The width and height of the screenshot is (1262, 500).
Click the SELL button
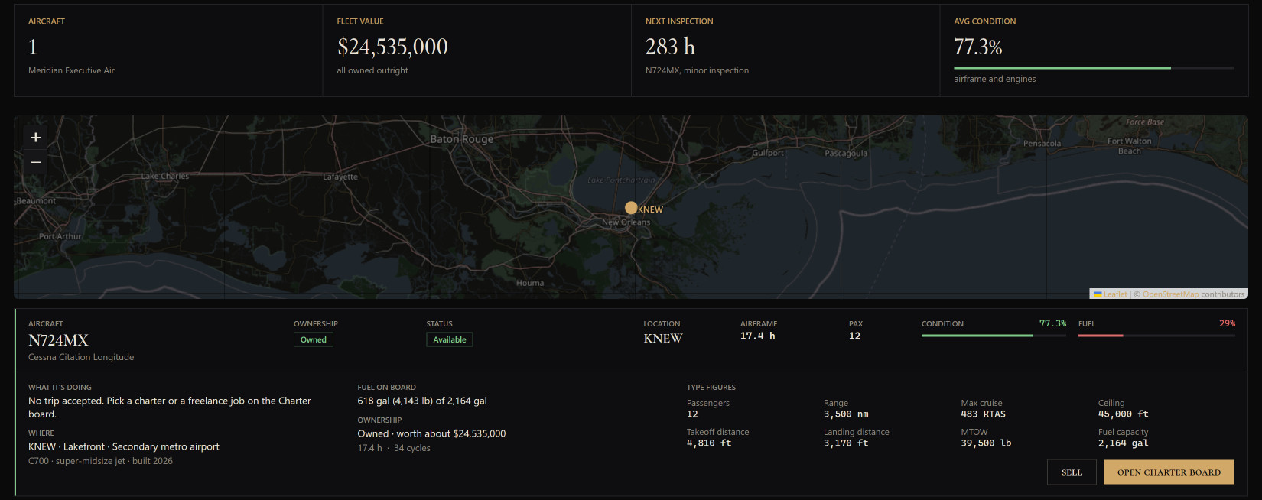[1072, 472]
